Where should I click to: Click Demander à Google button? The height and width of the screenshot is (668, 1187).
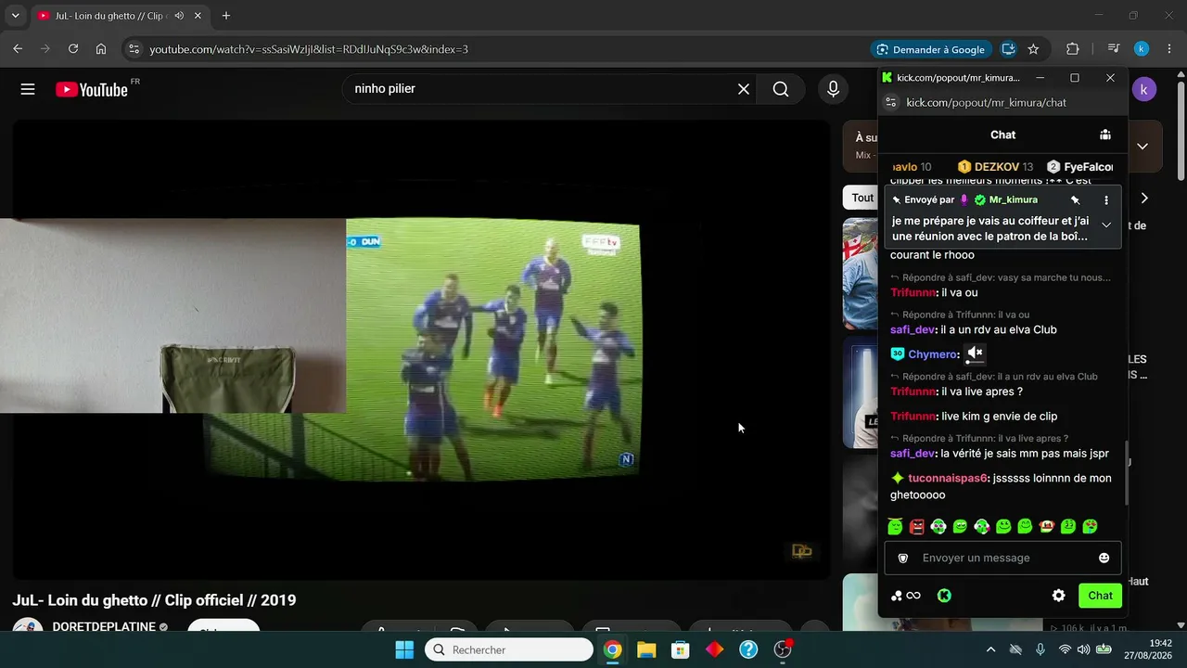930,49
